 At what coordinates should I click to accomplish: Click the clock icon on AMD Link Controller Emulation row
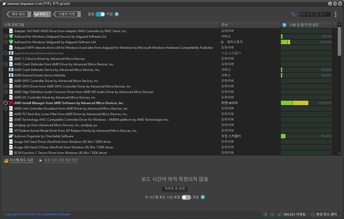[6, 108]
